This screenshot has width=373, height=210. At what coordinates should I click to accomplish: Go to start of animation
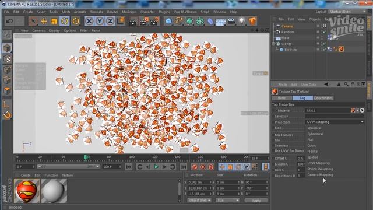point(129,167)
